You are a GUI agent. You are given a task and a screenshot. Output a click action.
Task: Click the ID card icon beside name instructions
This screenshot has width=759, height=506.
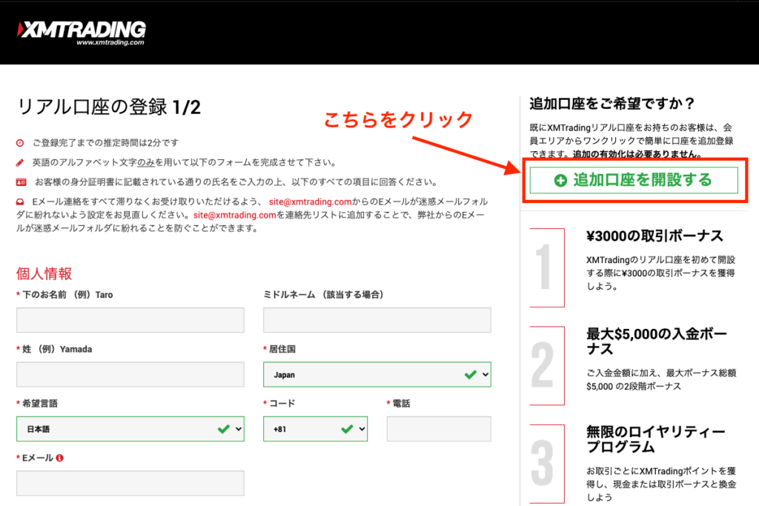[20, 182]
